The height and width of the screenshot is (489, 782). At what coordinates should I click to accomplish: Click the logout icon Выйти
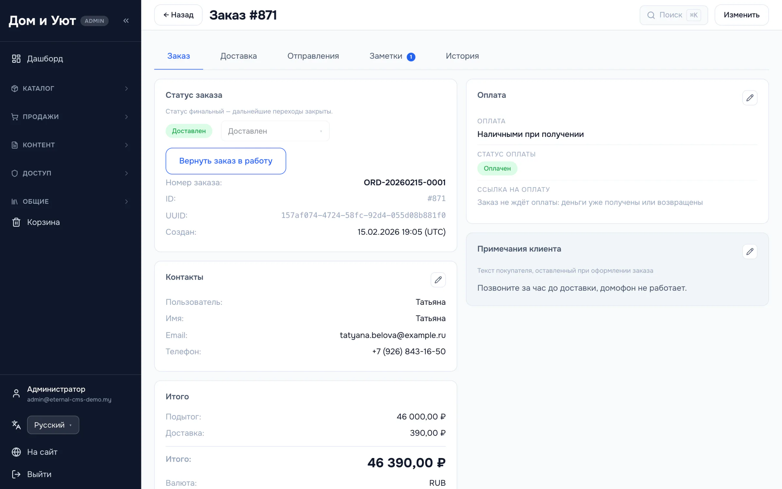click(16, 474)
